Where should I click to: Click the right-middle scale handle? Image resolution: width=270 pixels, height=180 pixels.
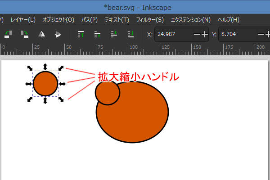click(x=63, y=84)
